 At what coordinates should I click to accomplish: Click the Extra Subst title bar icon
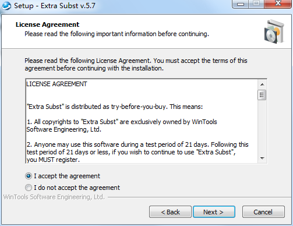pos(6,5)
